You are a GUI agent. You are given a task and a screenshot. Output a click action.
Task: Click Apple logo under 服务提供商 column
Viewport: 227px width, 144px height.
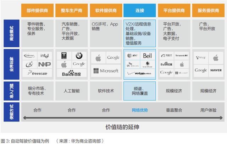point(216,58)
